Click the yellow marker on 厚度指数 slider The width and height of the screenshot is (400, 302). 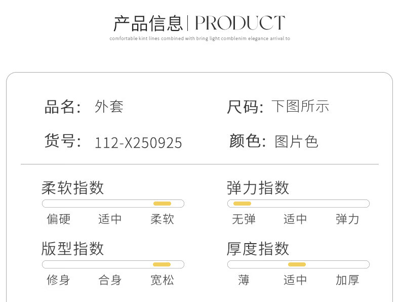pyautogui.click(x=297, y=264)
